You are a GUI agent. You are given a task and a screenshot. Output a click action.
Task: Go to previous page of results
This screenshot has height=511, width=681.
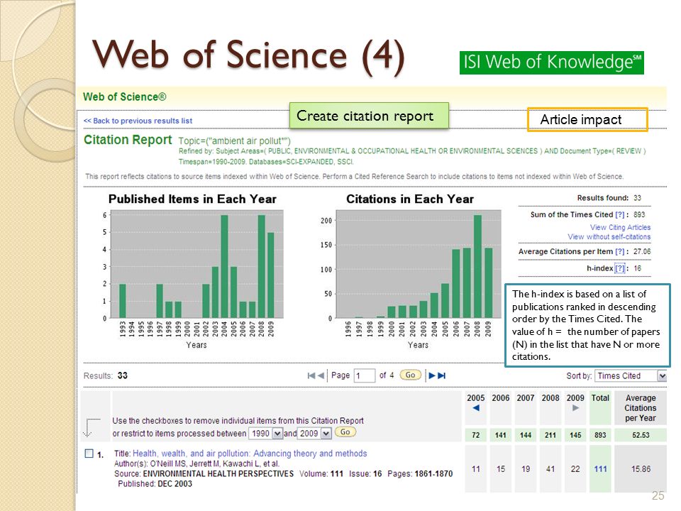(321, 376)
